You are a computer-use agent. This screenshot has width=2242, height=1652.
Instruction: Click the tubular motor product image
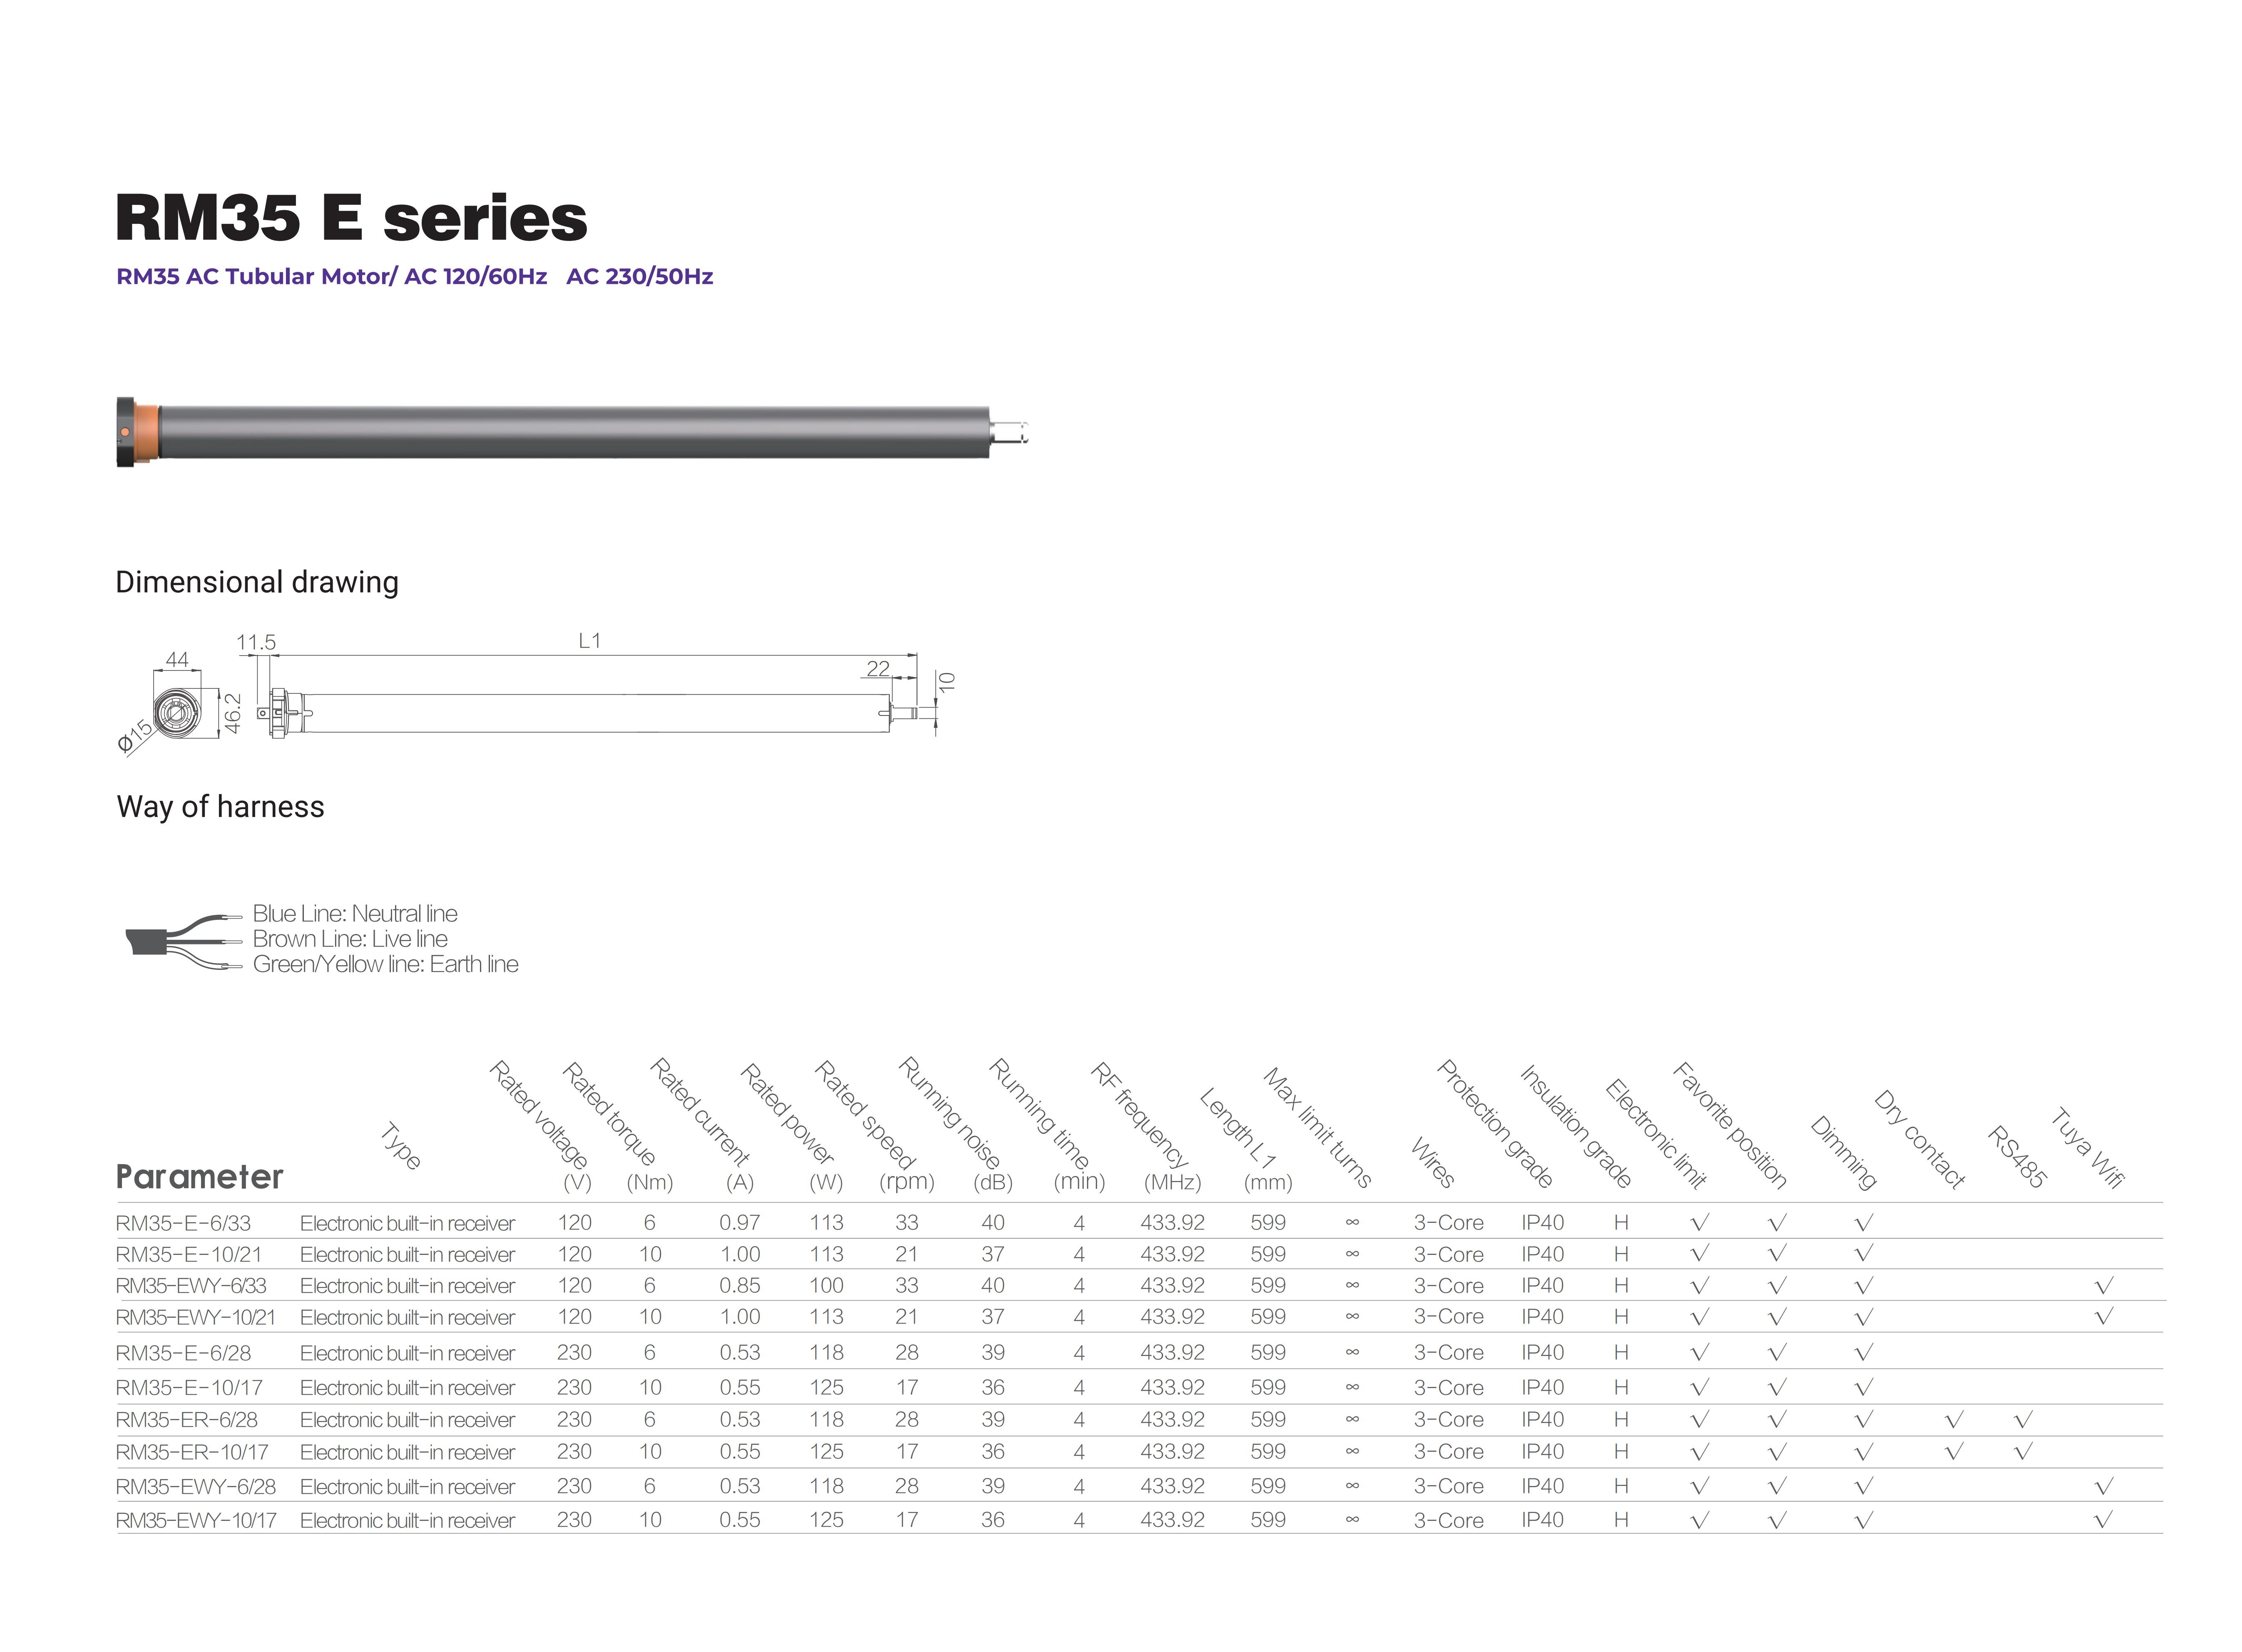pyautogui.click(x=572, y=432)
